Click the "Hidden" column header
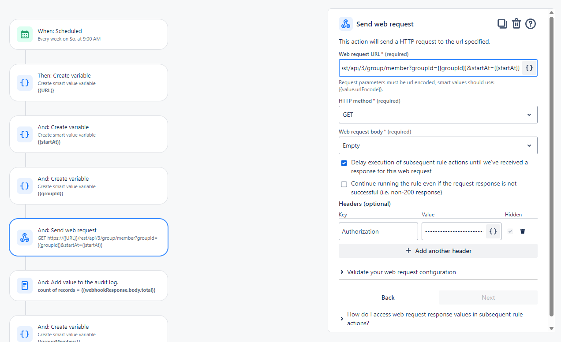The image size is (561, 342). (x=513, y=215)
